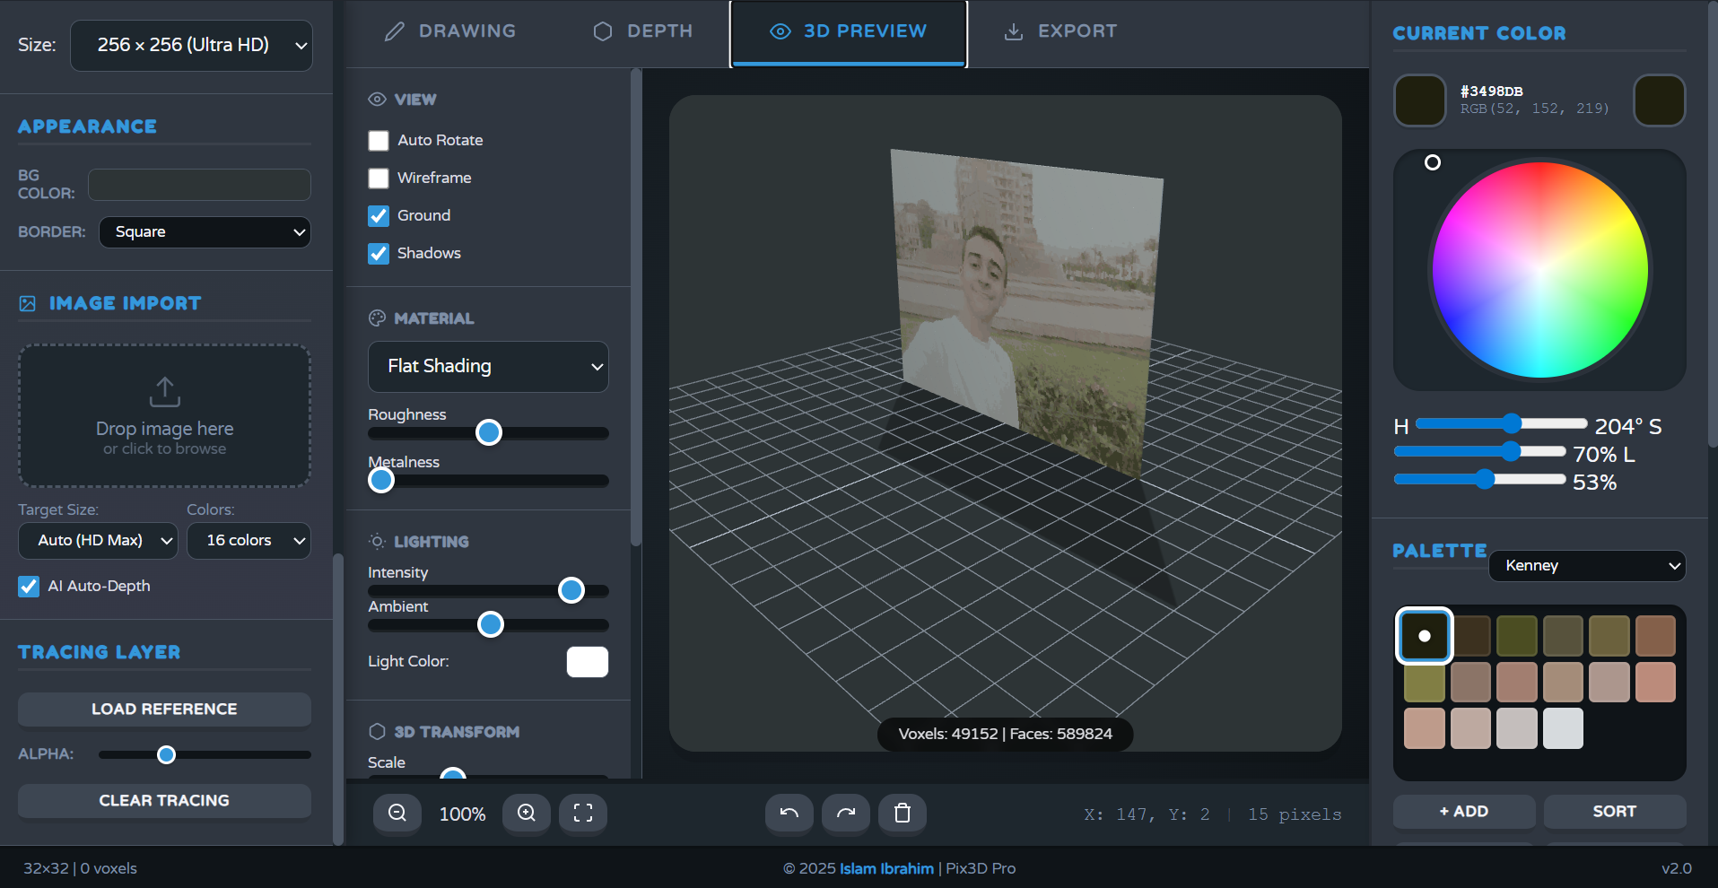Viewport: 1718px width, 888px height.
Task: Click the undo arrow icon
Action: pos(789,814)
